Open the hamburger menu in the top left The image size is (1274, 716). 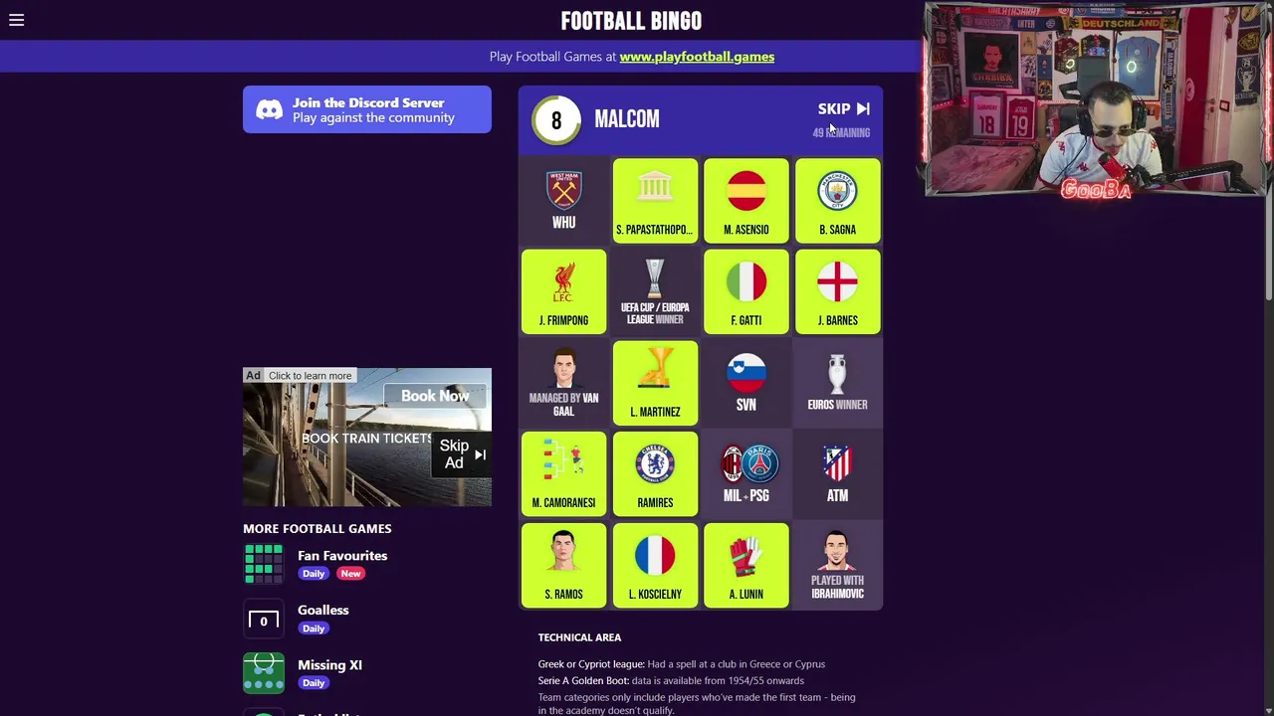coord(17,20)
